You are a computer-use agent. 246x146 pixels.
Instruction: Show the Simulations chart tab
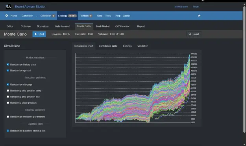pyautogui.click(x=83, y=46)
